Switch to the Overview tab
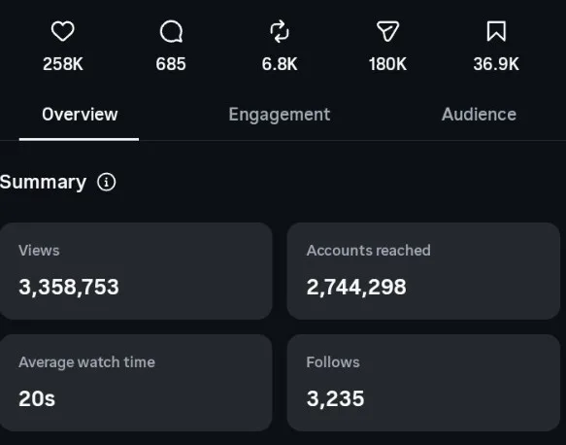The width and height of the screenshot is (566, 445). click(80, 115)
